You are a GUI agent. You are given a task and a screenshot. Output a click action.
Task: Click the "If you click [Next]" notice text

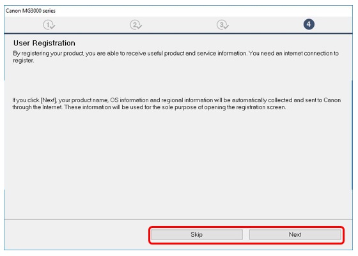point(176,103)
